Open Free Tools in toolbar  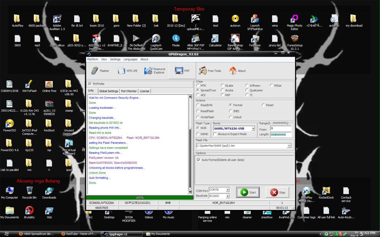click(210, 71)
